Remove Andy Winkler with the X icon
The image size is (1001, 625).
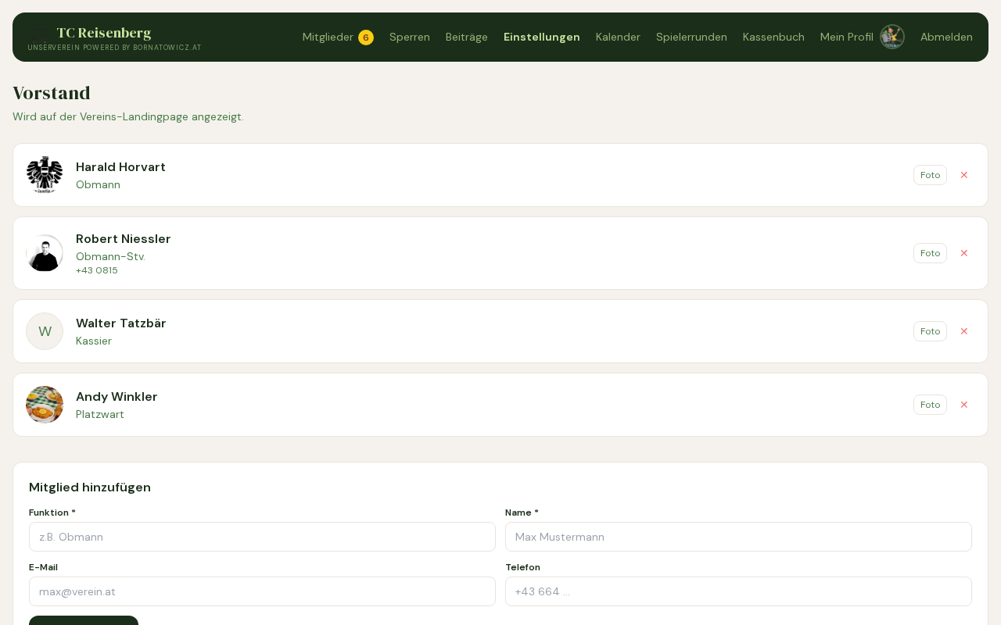click(964, 405)
